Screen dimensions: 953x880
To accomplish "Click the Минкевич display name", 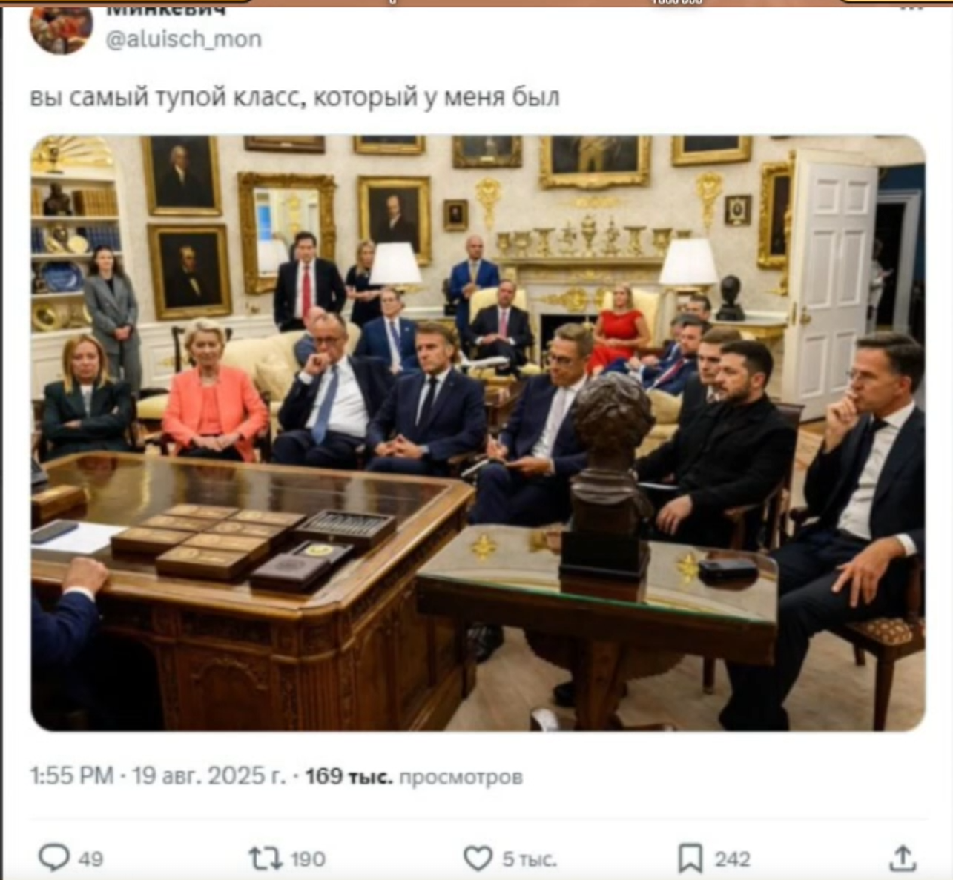I will click(165, 10).
